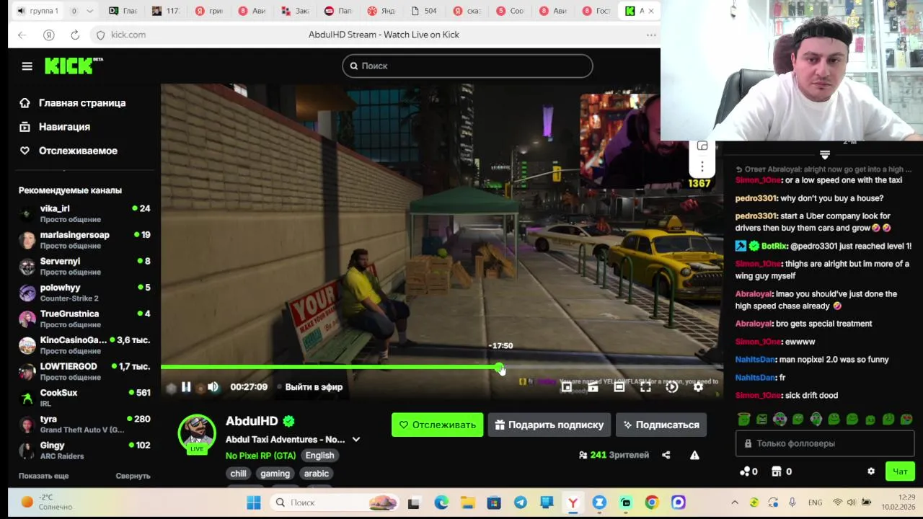Click the chat pop-out icon above menu dots
The height and width of the screenshot is (519, 923).
point(702,146)
